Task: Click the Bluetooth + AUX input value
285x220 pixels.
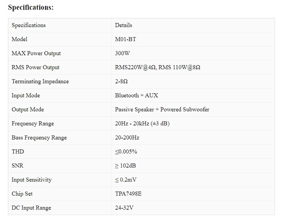Action: [136, 95]
